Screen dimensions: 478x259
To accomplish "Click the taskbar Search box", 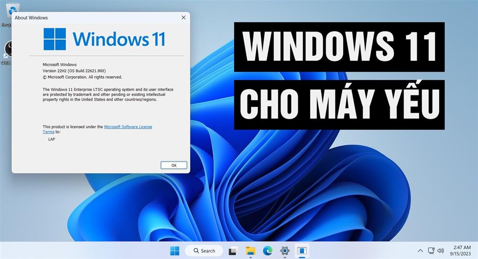I will (204, 251).
